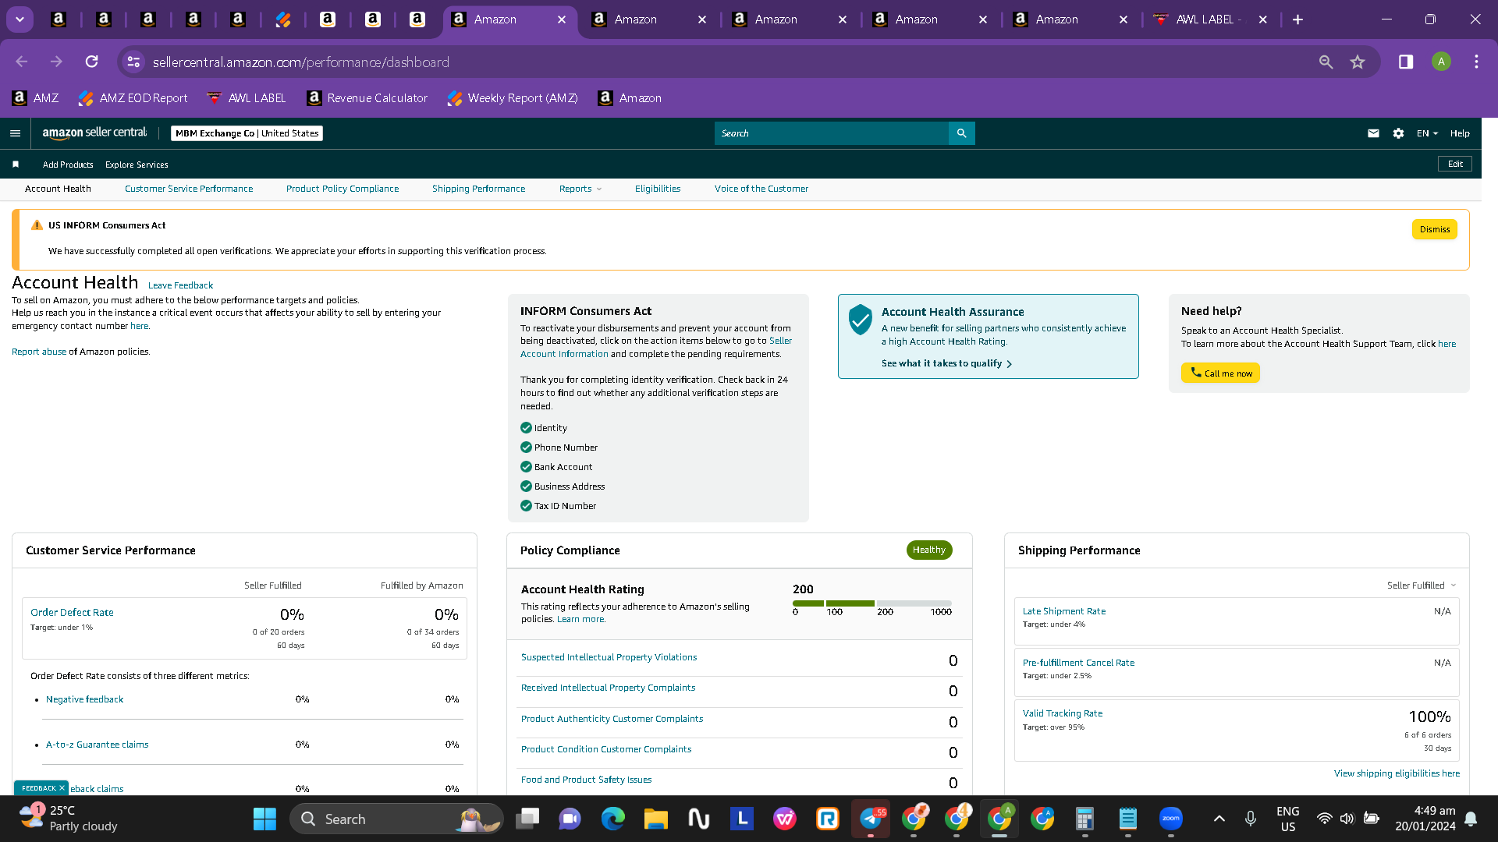Viewport: 1498px width, 842px height.
Task: Open the Account Health tab
Action: [x=58, y=189]
